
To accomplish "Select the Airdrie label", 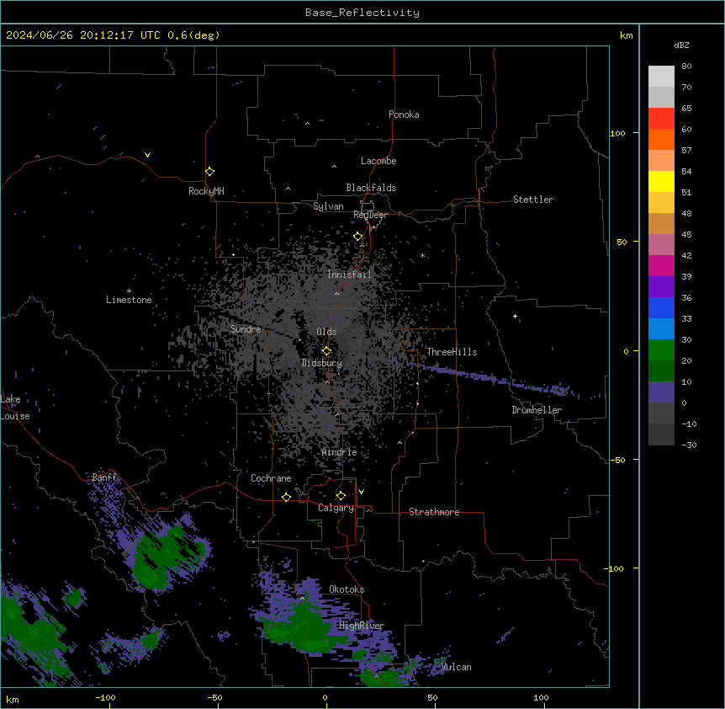I will [x=339, y=452].
